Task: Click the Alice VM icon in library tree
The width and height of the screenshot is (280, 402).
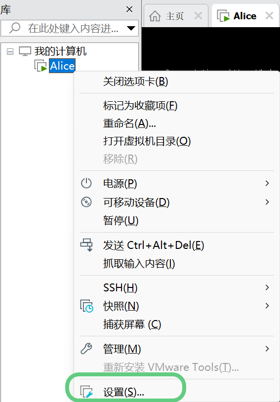Action: (40, 66)
